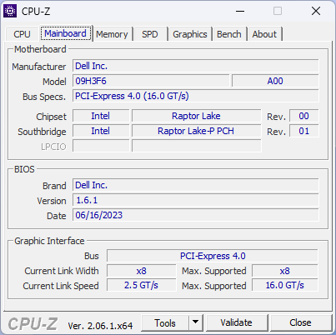Minimize the CPU-Z window
Viewport: 336px width, 335px height.
coord(240,12)
